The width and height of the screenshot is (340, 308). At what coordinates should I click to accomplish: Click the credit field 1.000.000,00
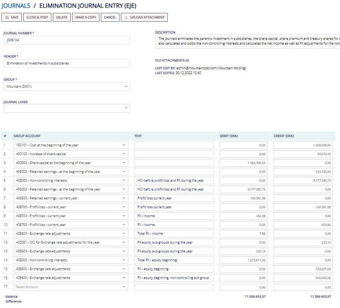coord(303,145)
